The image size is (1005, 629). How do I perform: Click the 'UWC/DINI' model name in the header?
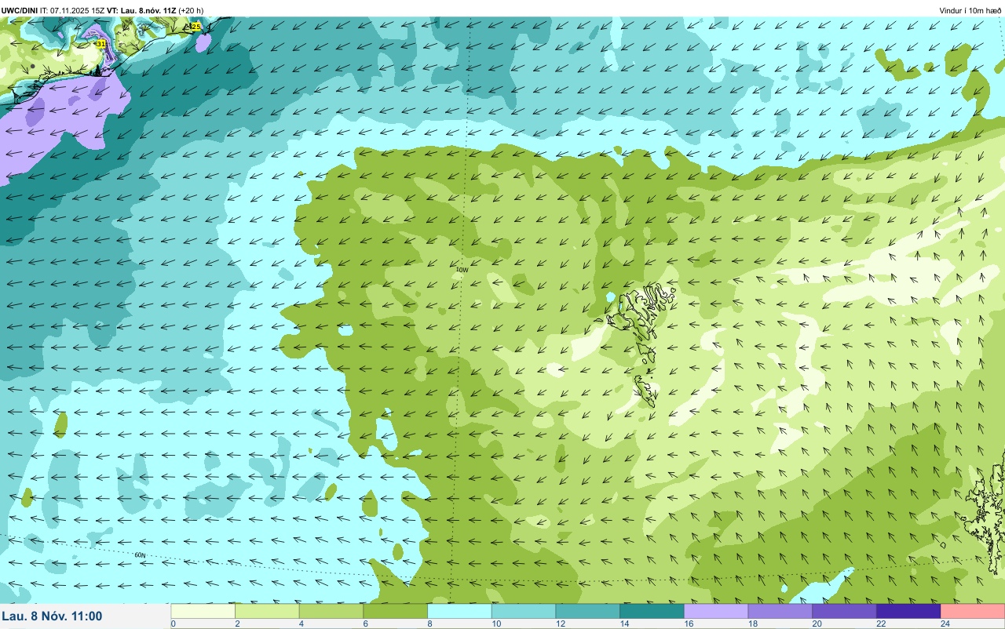pyautogui.click(x=19, y=10)
